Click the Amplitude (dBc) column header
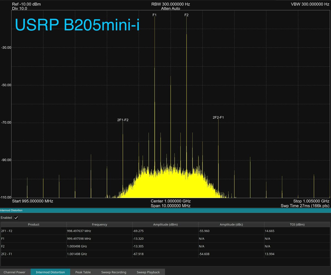 click(231, 224)
